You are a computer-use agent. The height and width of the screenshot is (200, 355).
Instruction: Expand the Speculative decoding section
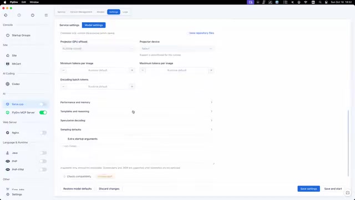pos(136,121)
